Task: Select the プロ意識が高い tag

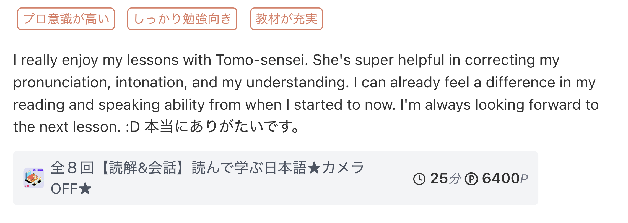Action: point(66,19)
